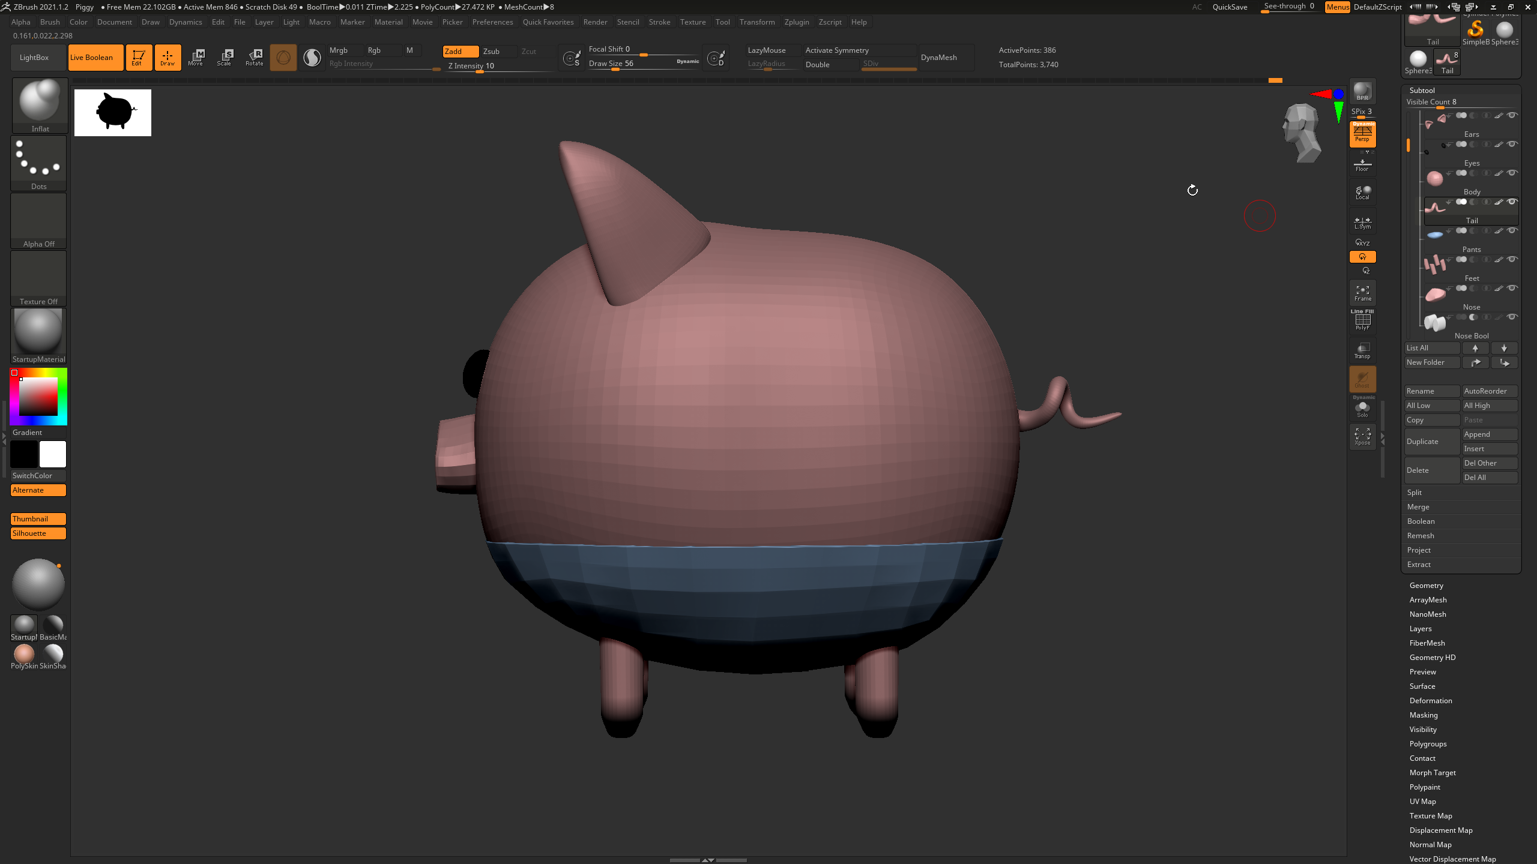Screen dimensions: 1537x864
Task: Toggle the Persp perspective button
Action: pos(1362,134)
